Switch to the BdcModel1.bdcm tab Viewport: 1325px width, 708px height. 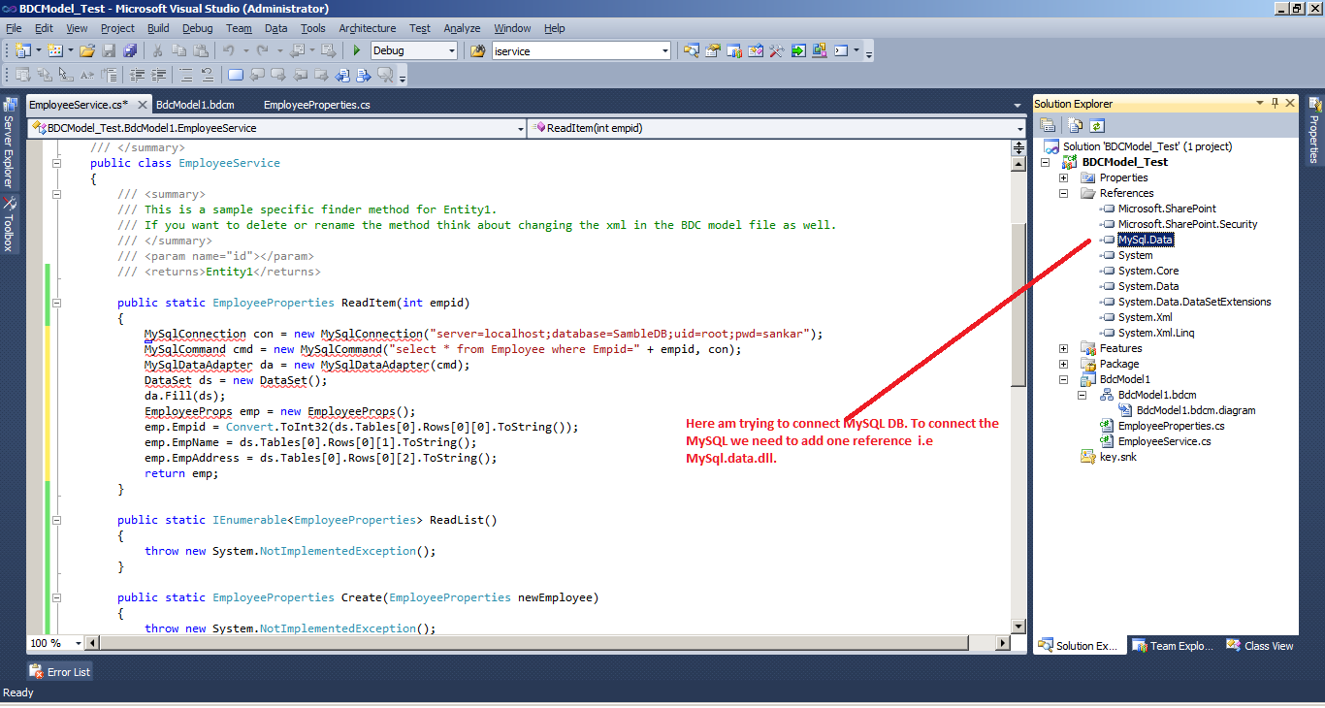(x=195, y=105)
